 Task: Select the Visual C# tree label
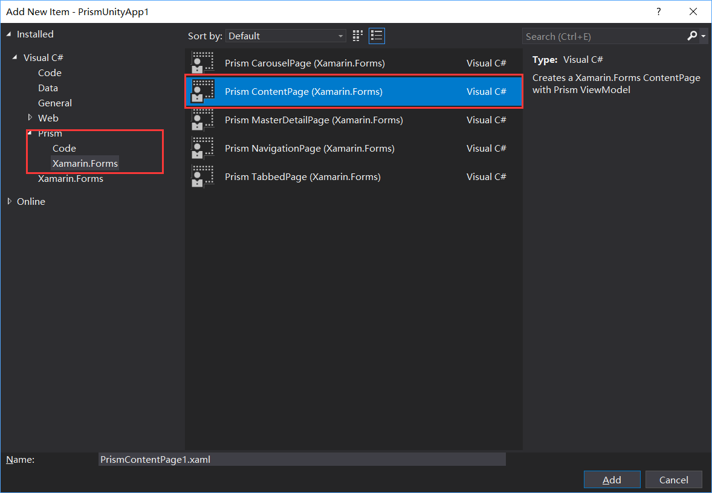(x=43, y=57)
